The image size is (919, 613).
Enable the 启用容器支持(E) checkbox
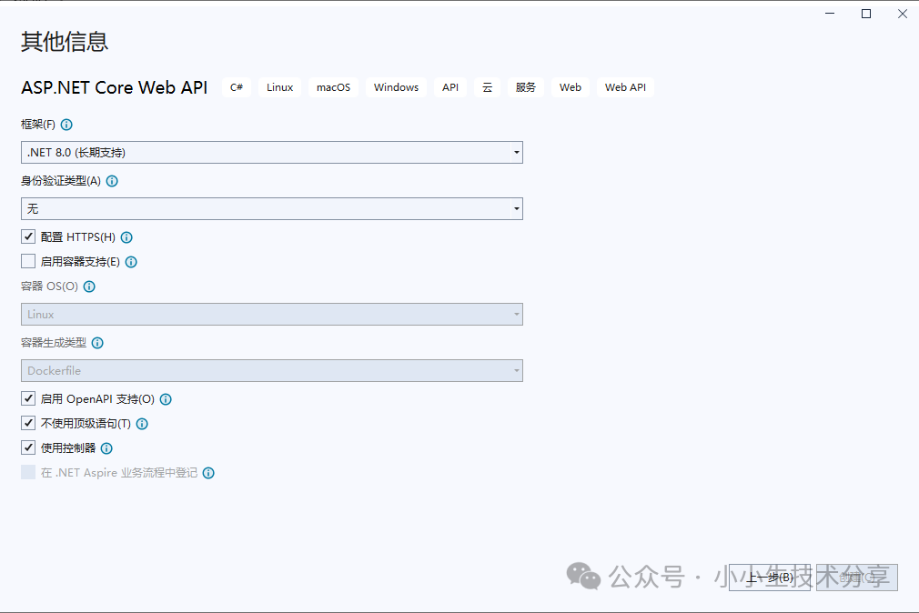pyautogui.click(x=28, y=261)
